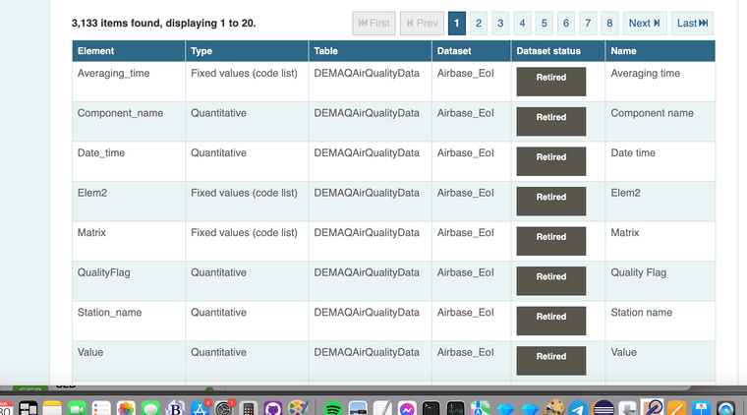Viewport: 747px width, 415px height.
Task: Click Retired status in Averaging_time row
Action: (550, 78)
